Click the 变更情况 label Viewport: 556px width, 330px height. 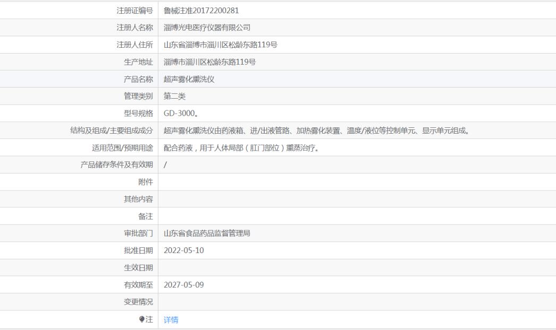tap(138, 302)
